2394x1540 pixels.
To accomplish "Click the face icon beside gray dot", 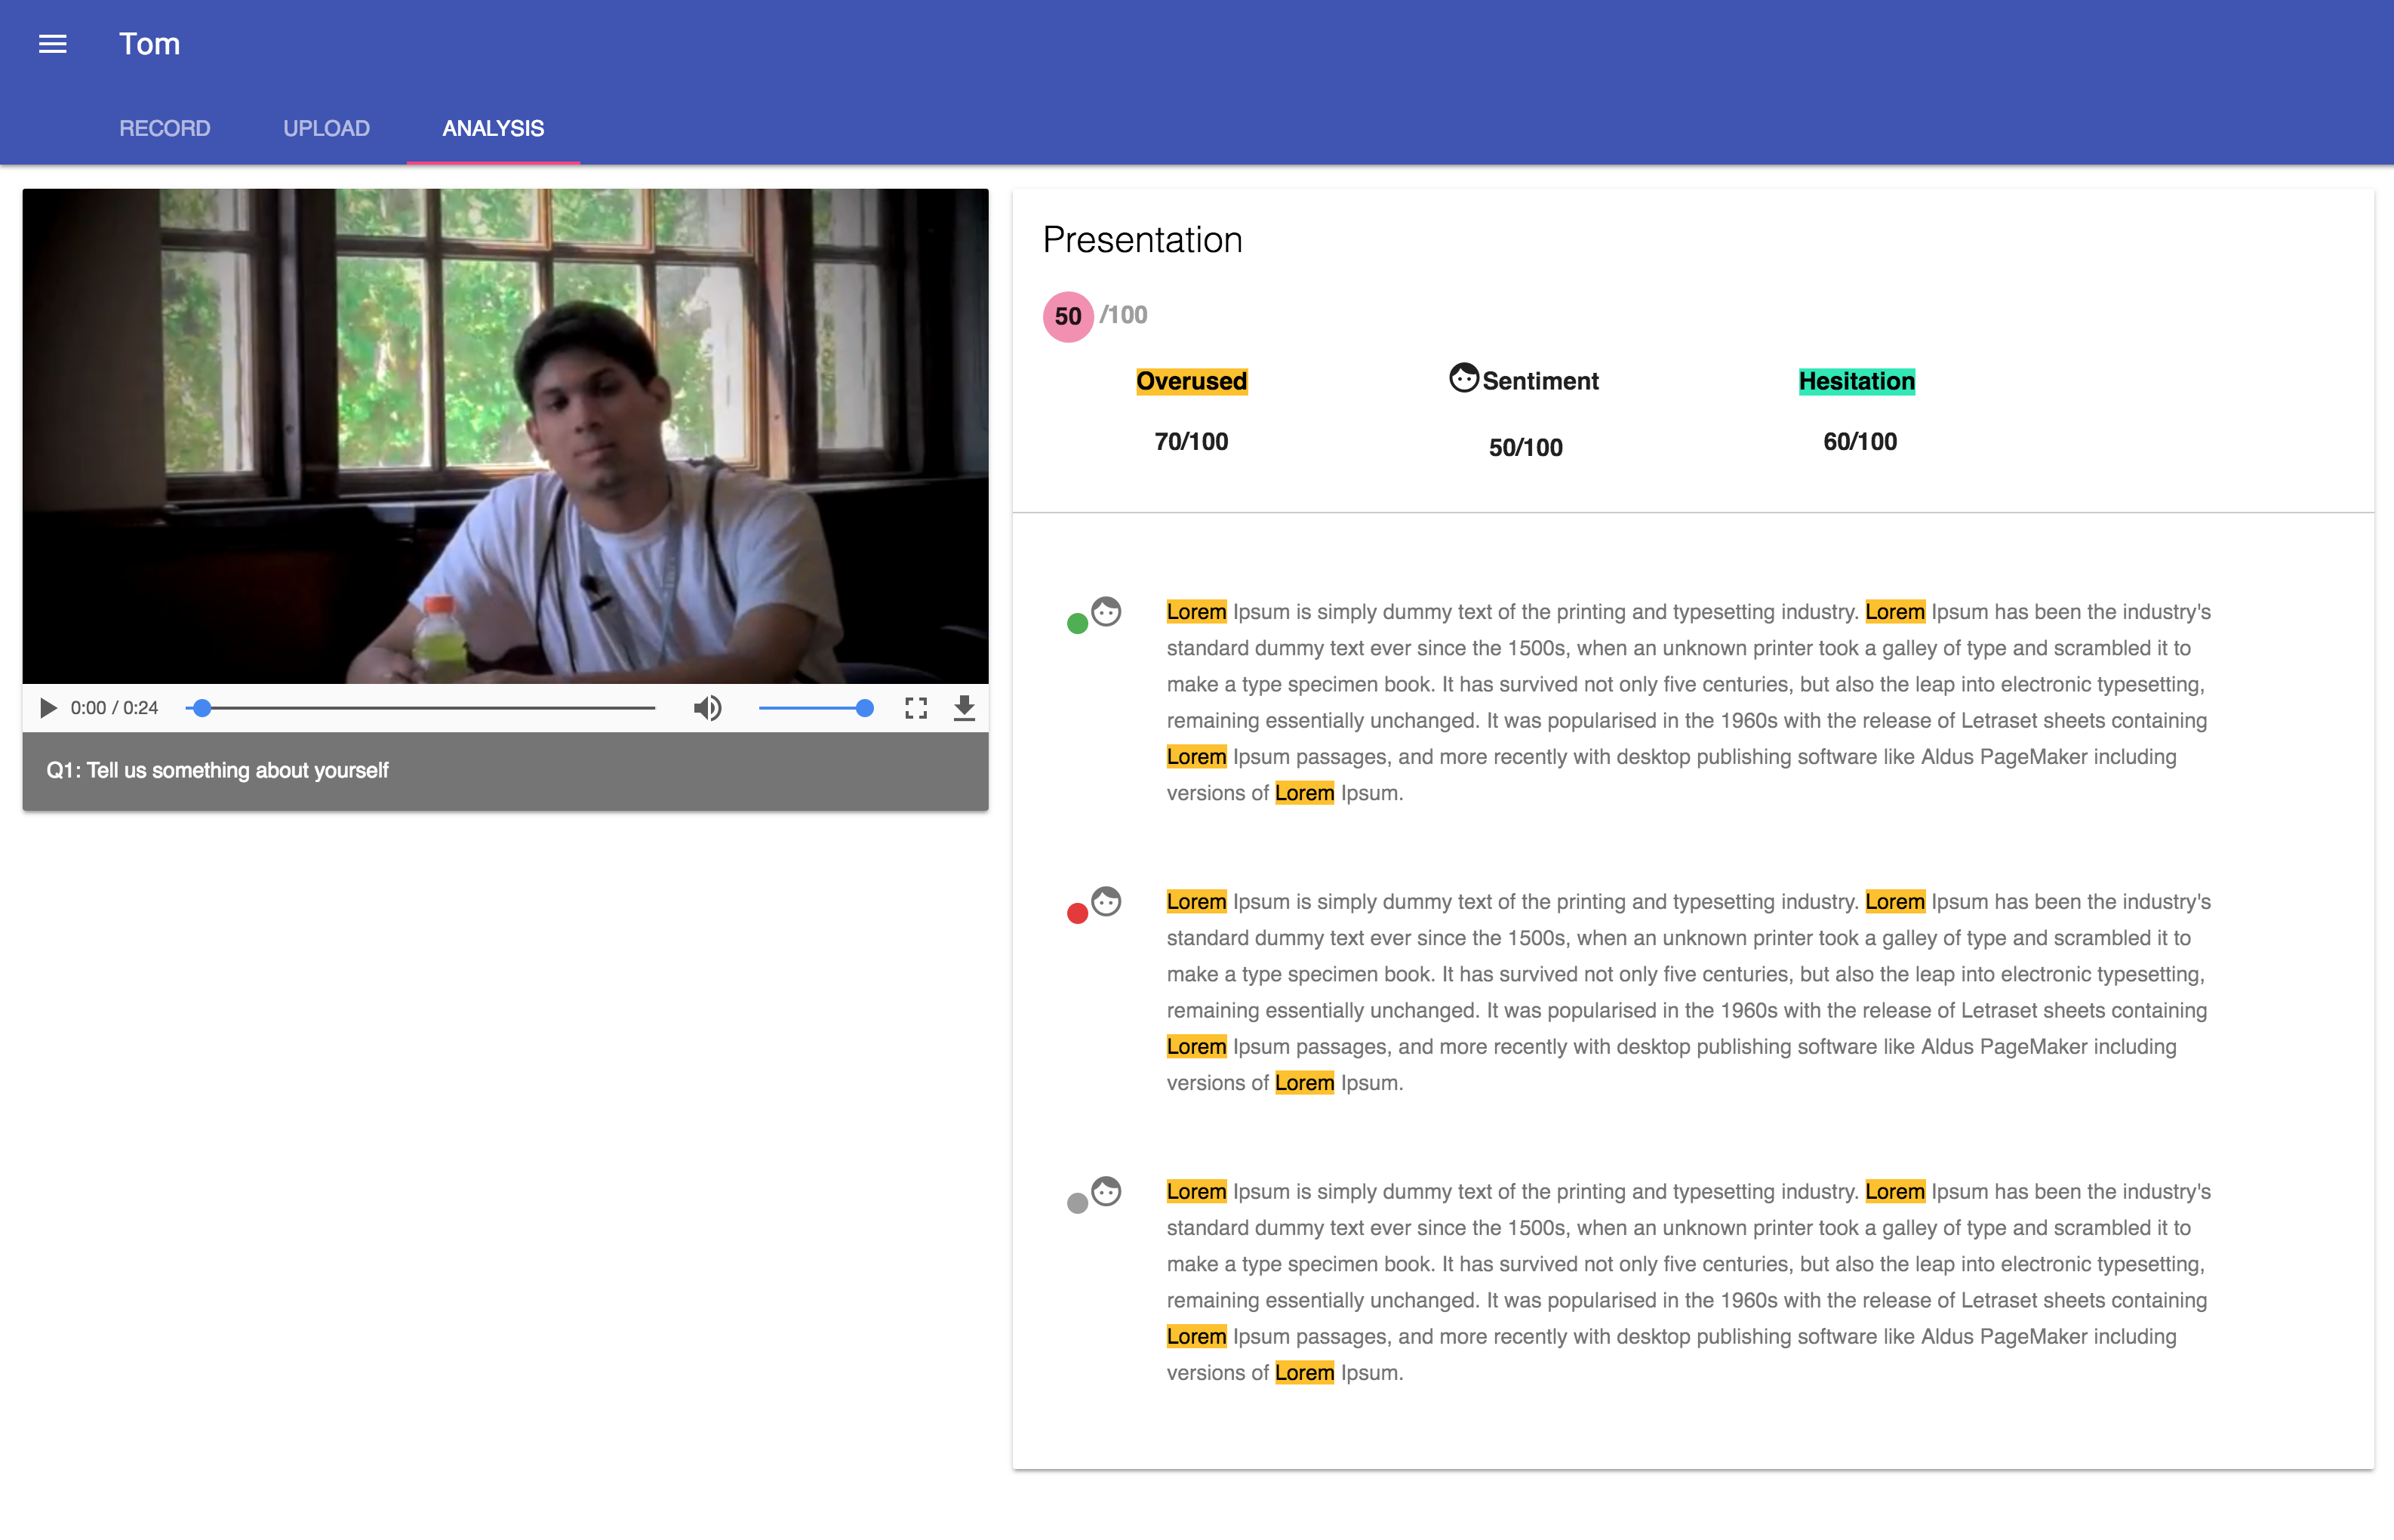I will 1106,1191.
